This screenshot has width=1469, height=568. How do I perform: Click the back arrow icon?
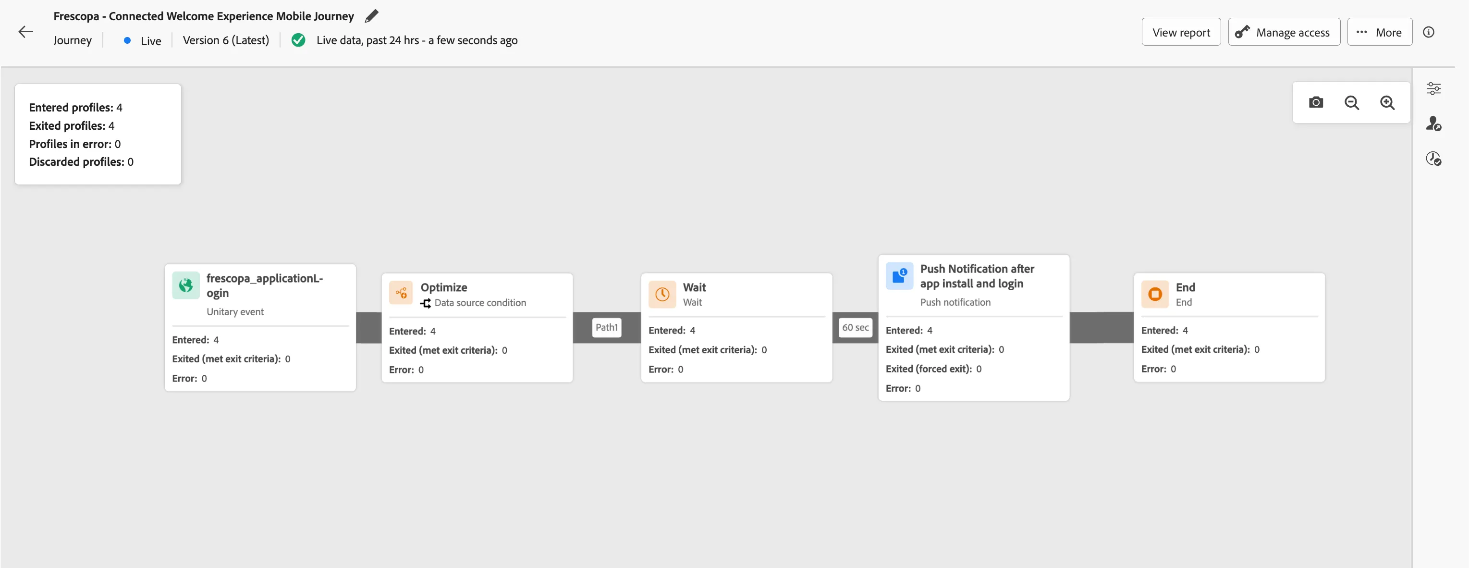coord(25,32)
